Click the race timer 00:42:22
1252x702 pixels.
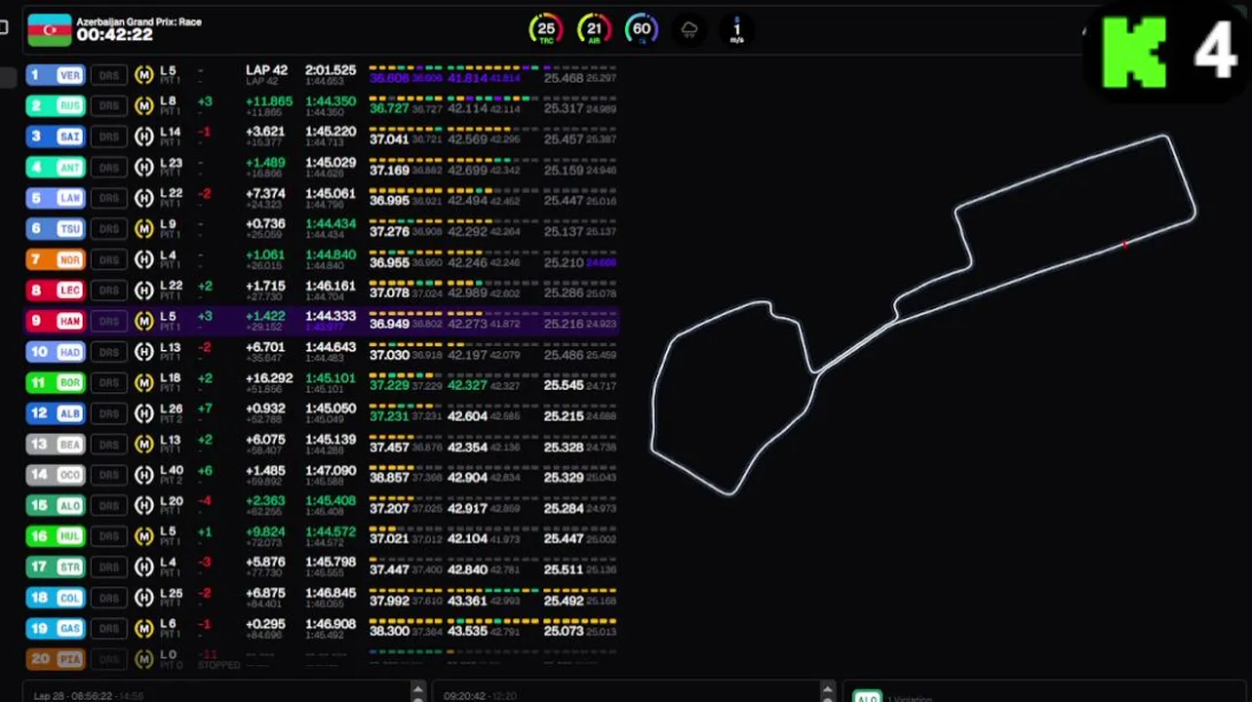(114, 35)
